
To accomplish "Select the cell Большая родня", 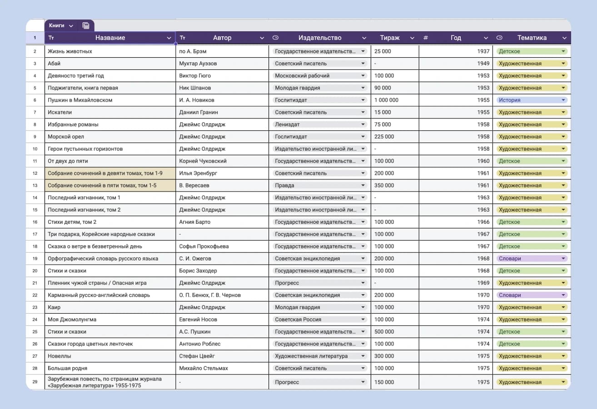I will tap(110, 368).
